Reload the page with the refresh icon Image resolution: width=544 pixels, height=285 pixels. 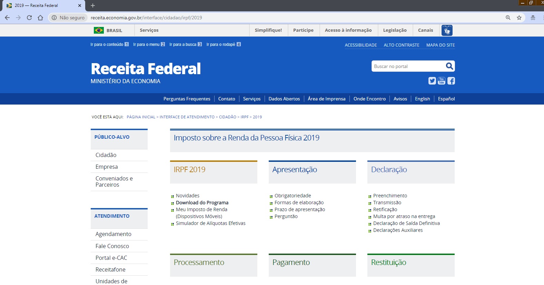pyautogui.click(x=29, y=18)
